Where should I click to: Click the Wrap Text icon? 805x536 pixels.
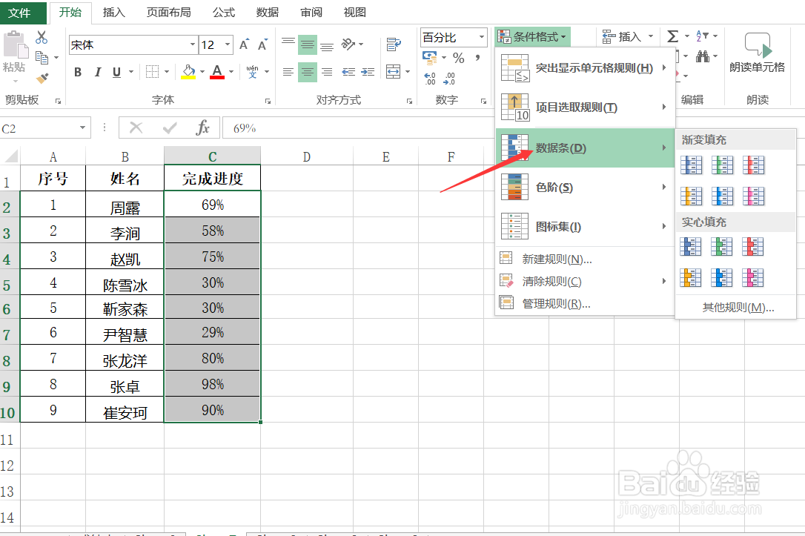point(394,44)
